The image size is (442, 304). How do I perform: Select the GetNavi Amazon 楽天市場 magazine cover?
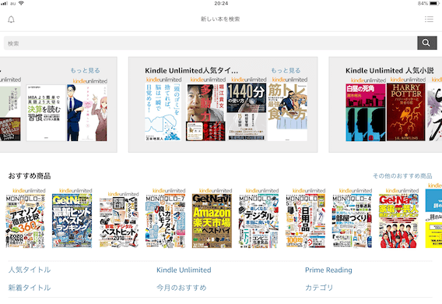coord(212,221)
